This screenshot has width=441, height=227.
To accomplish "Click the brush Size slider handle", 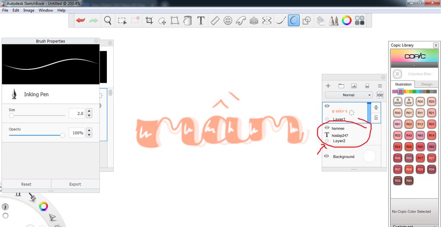I will [x=12, y=115].
